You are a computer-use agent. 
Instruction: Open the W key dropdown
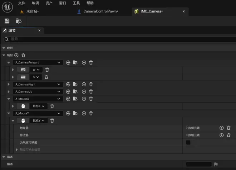coord(36,70)
